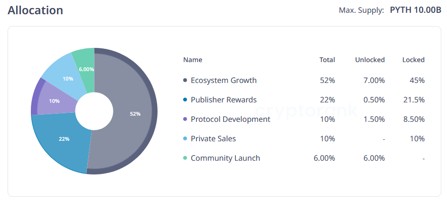The height and width of the screenshot is (201, 447).
Task: Click the Name column header
Action: point(193,60)
